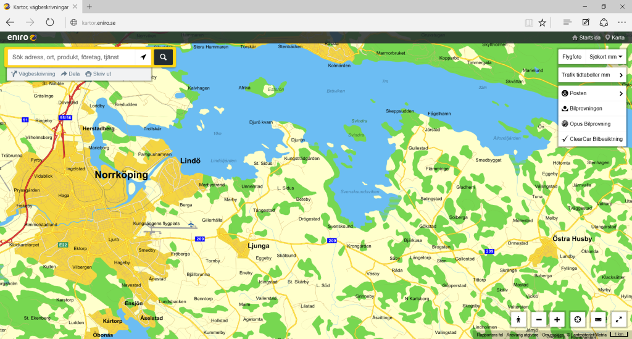Switch map to Flygfoto view
The height and width of the screenshot is (339, 632).
(x=572, y=57)
